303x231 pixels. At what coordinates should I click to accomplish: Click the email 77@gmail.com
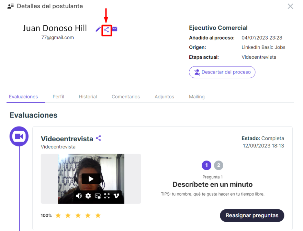(57, 37)
